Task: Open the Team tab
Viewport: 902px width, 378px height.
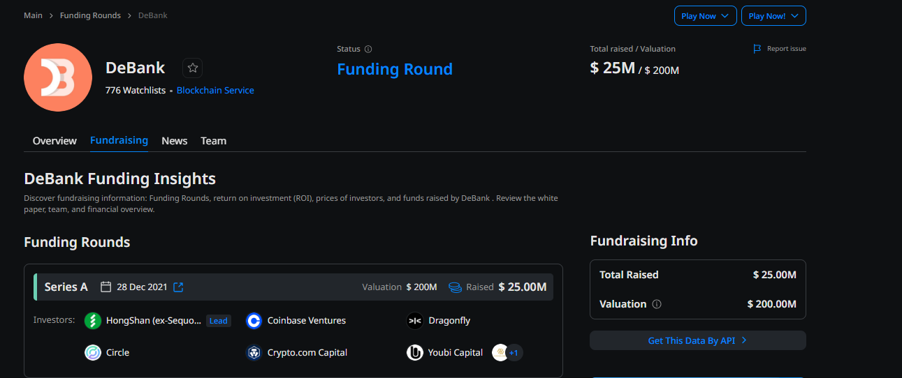Action: 213,141
